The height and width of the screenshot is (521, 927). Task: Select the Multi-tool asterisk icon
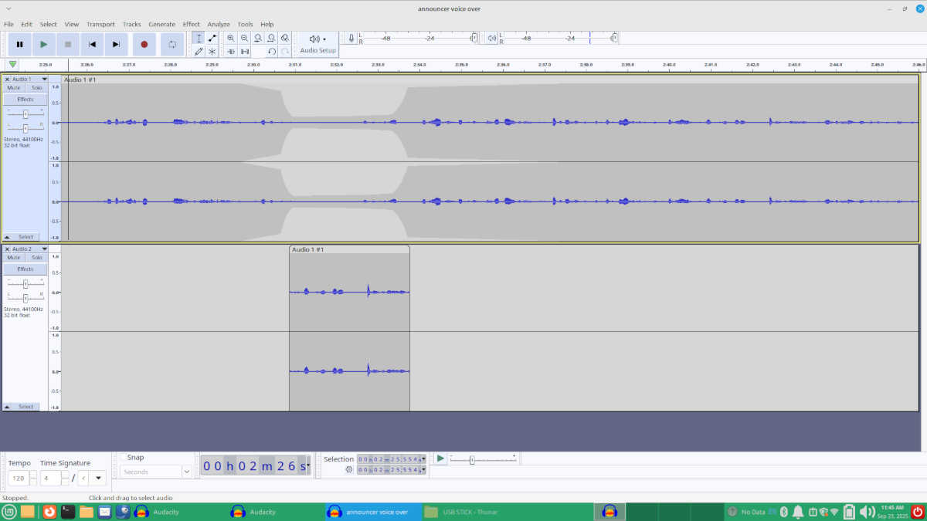click(x=212, y=51)
